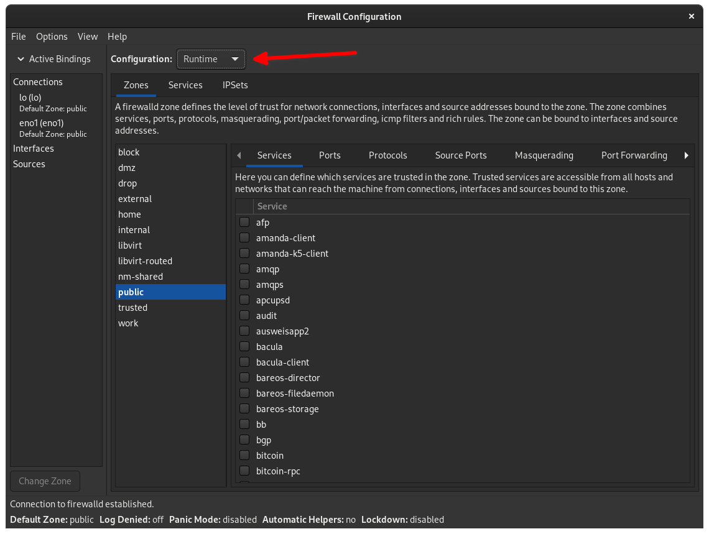
Task: Enable the afp service
Action: 244,222
